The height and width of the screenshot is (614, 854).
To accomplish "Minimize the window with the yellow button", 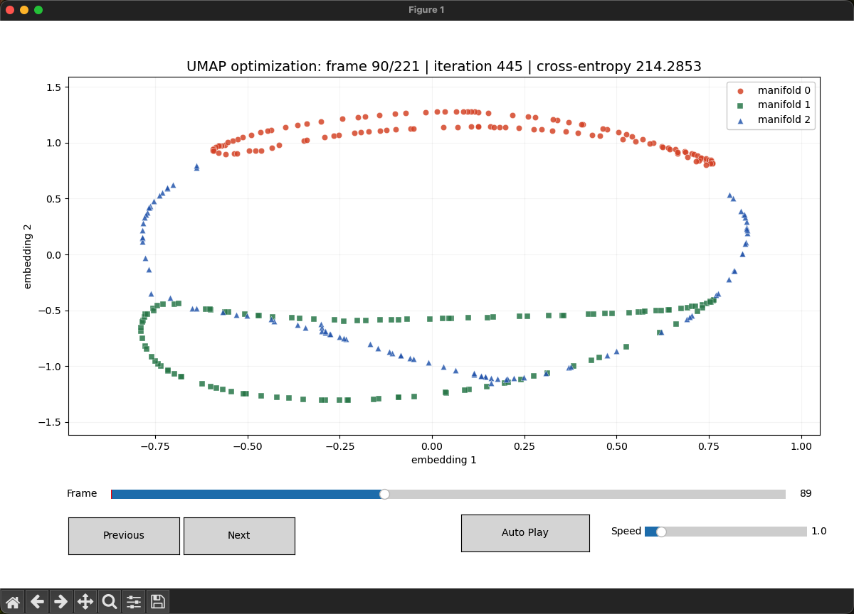I will (x=24, y=10).
